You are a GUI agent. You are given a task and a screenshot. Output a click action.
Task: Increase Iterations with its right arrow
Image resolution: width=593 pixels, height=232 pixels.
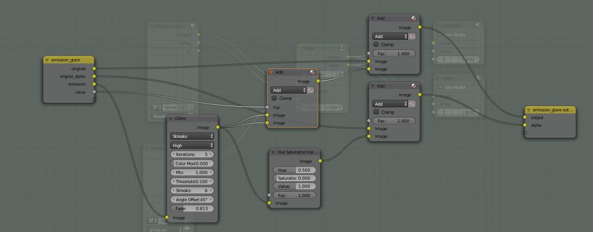tap(212, 154)
